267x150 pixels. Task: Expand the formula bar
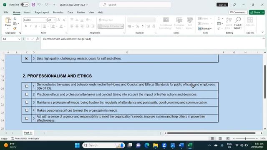click(x=263, y=39)
